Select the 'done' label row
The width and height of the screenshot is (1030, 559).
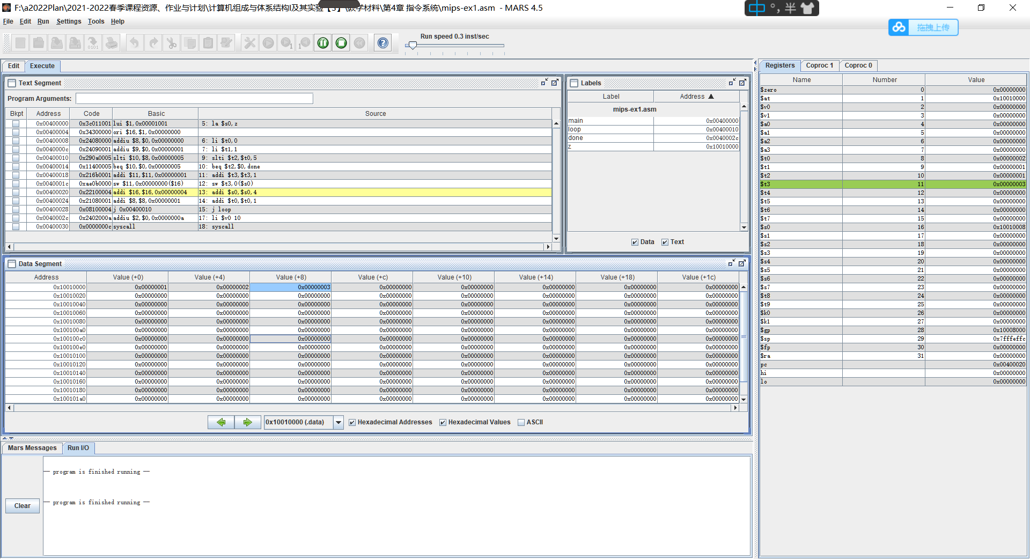(653, 138)
